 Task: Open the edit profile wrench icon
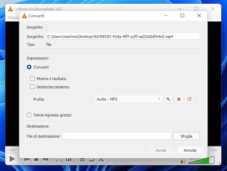(168, 99)
